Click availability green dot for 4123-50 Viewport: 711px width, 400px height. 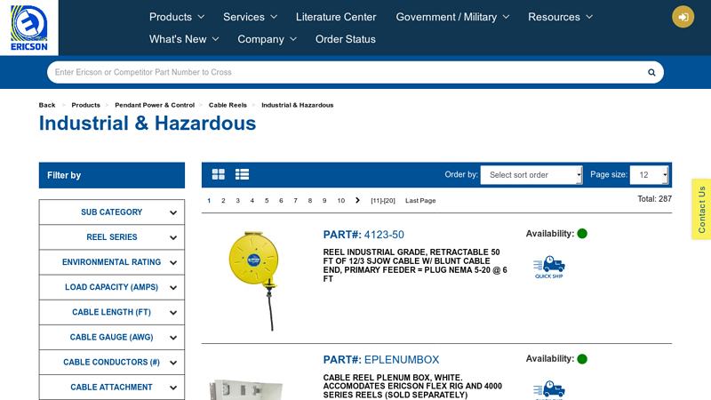[x=582, y=234]
